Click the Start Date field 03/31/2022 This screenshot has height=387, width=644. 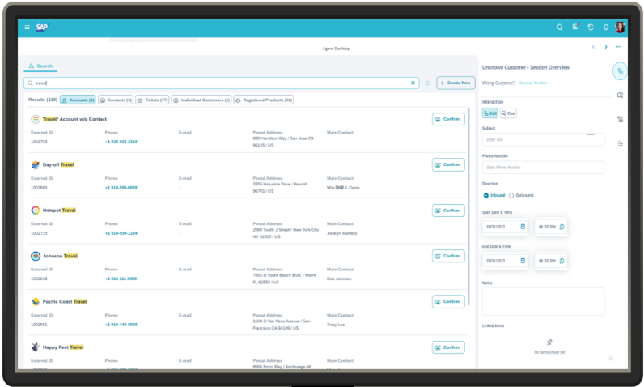point(505,227)
